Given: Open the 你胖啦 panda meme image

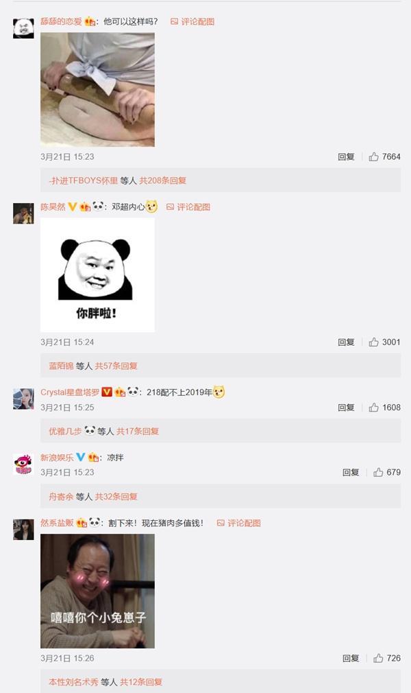Looking at the screenshot, I should coord(97,275).
